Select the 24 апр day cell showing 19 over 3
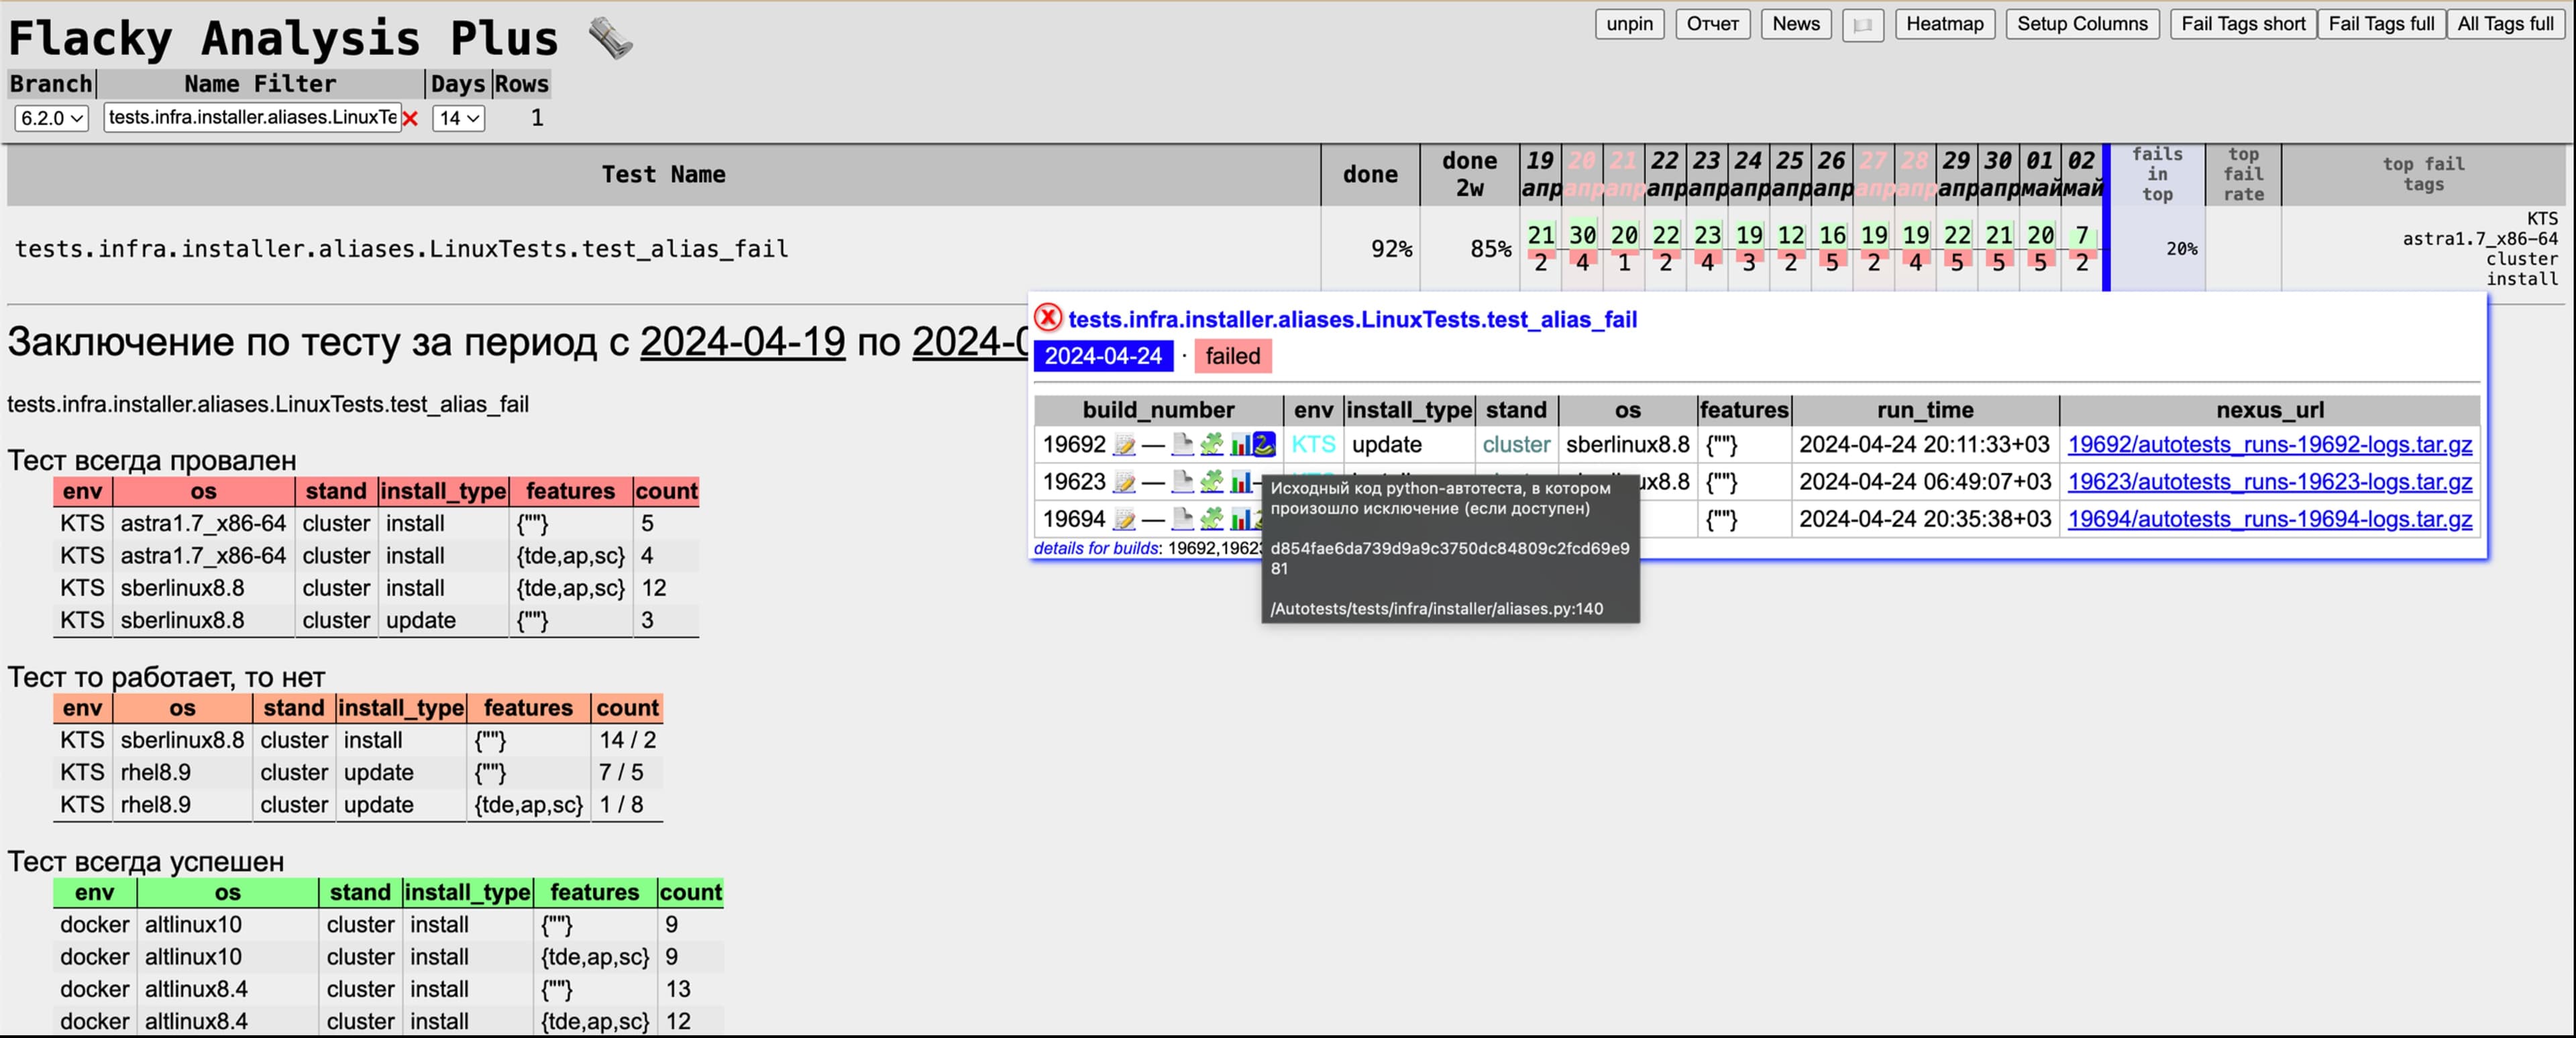 click(1748, 248)
